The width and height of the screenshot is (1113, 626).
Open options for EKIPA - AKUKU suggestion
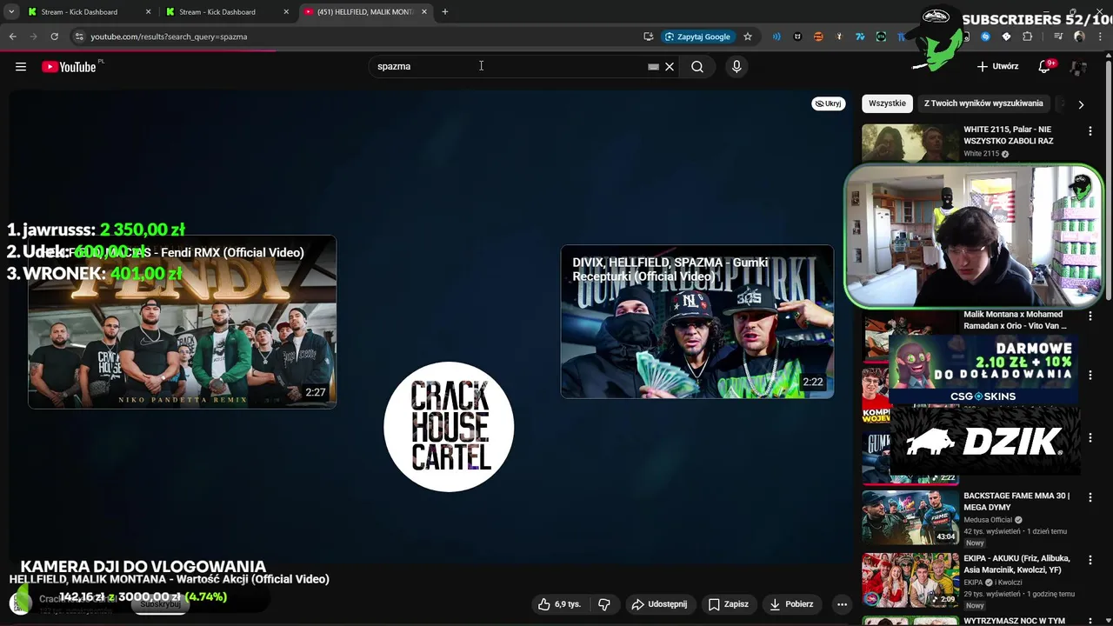(1090, 561)
